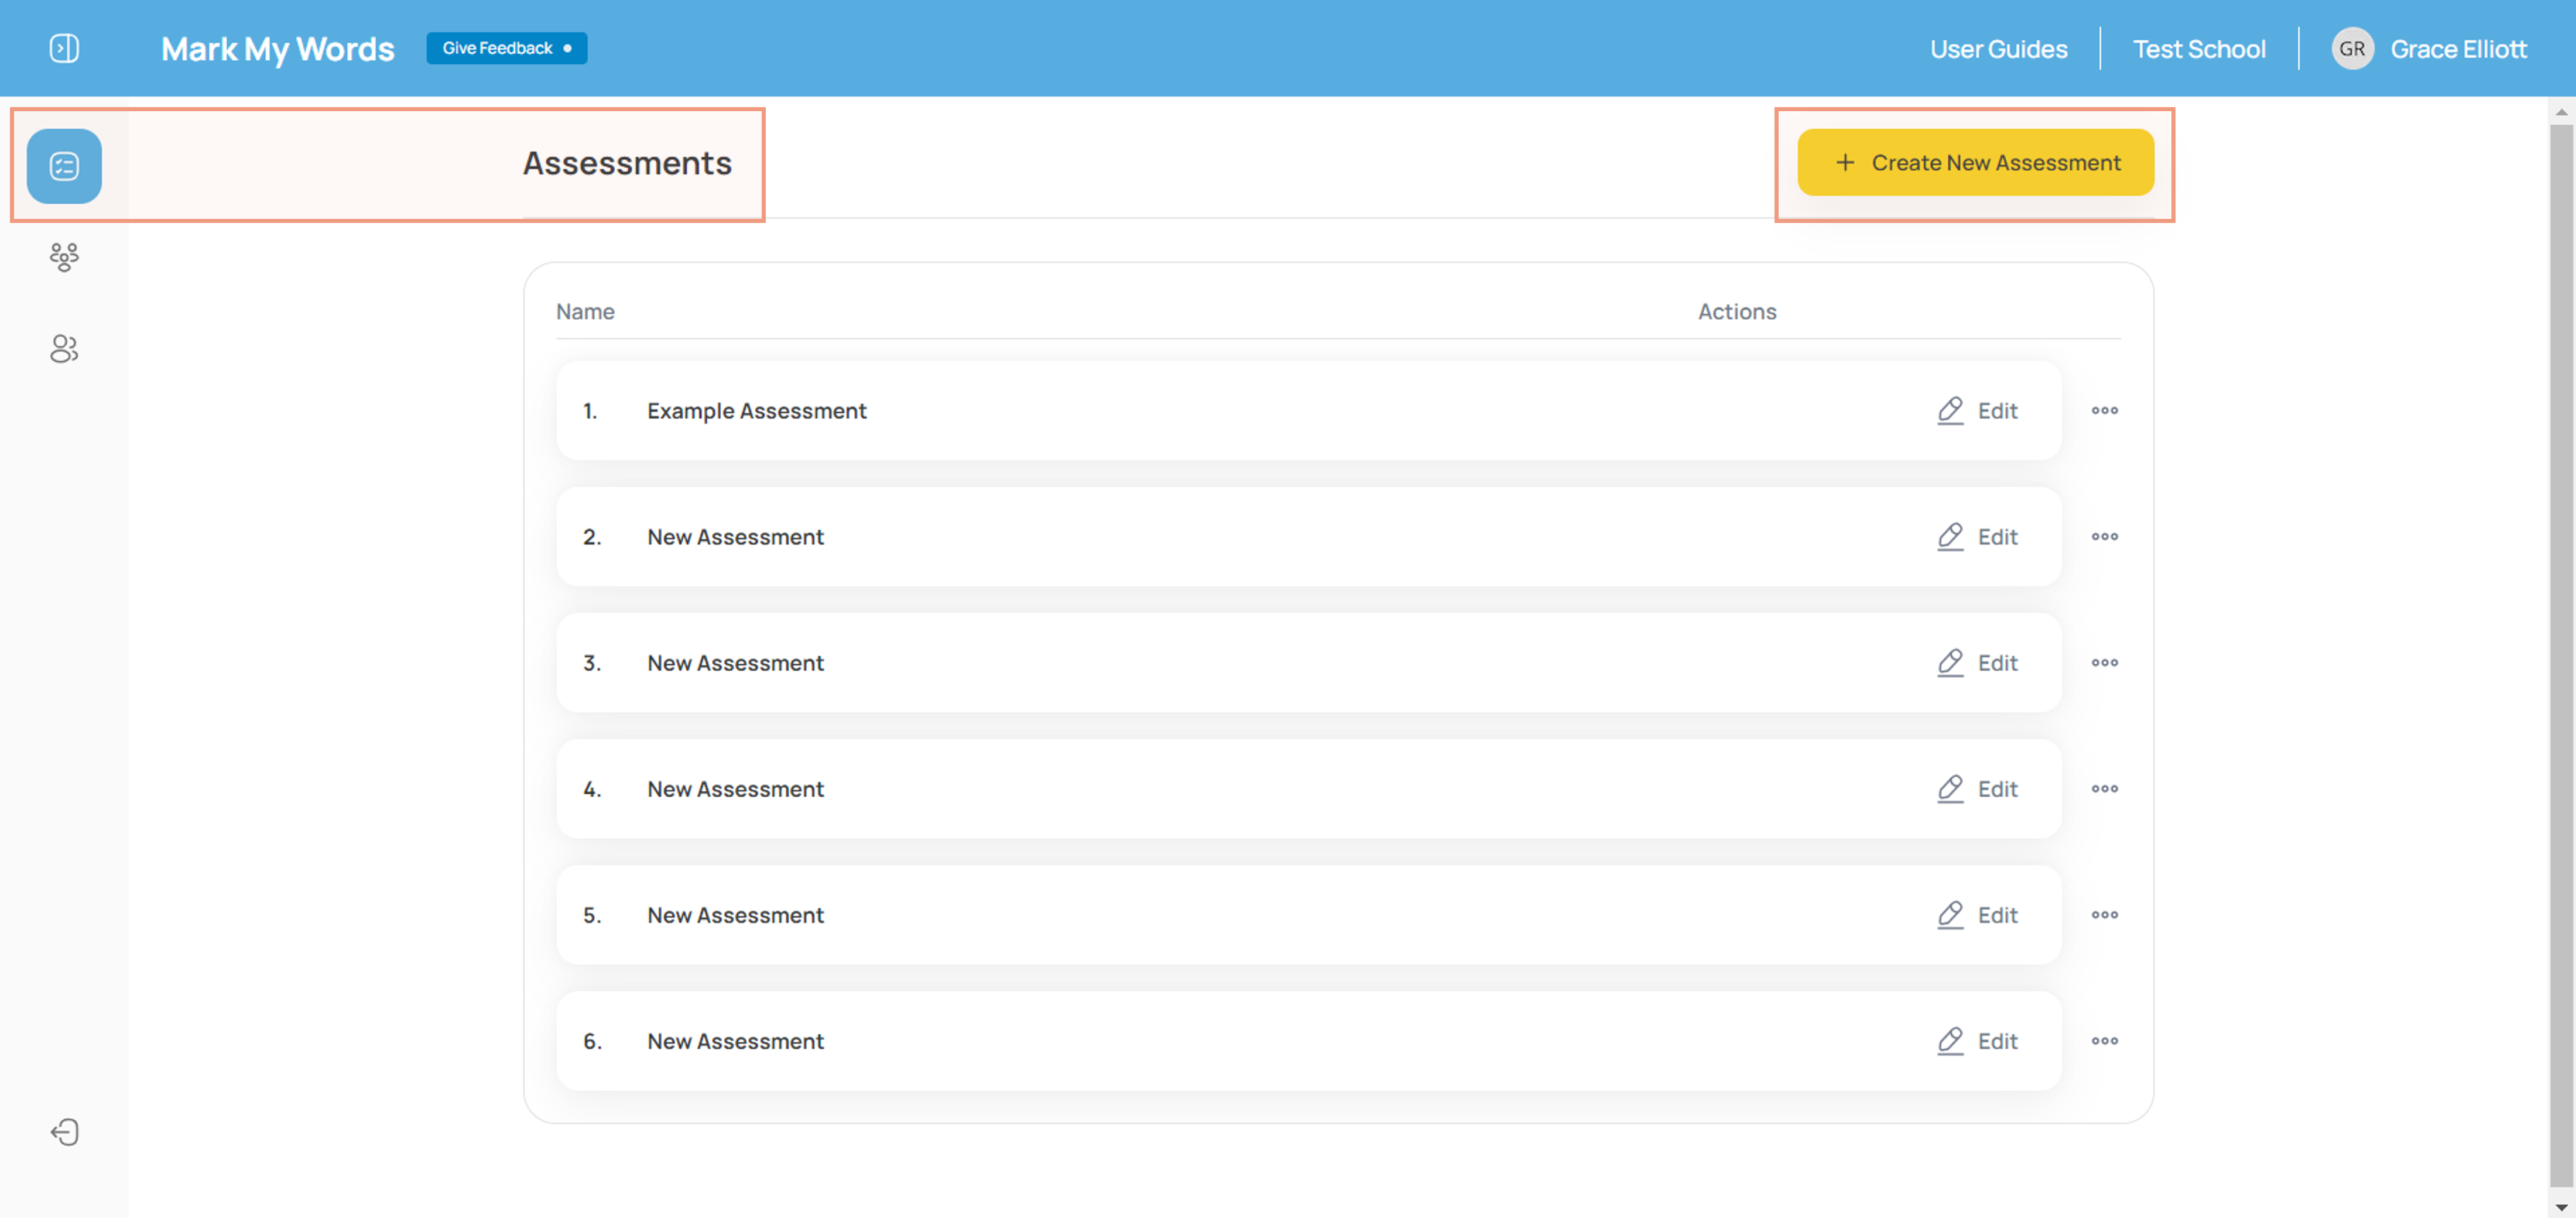This screenshot has height=1218, width=2576.
Task: Click the three-dot menu for New Assessment row 2
Action: click(2105, 535)
